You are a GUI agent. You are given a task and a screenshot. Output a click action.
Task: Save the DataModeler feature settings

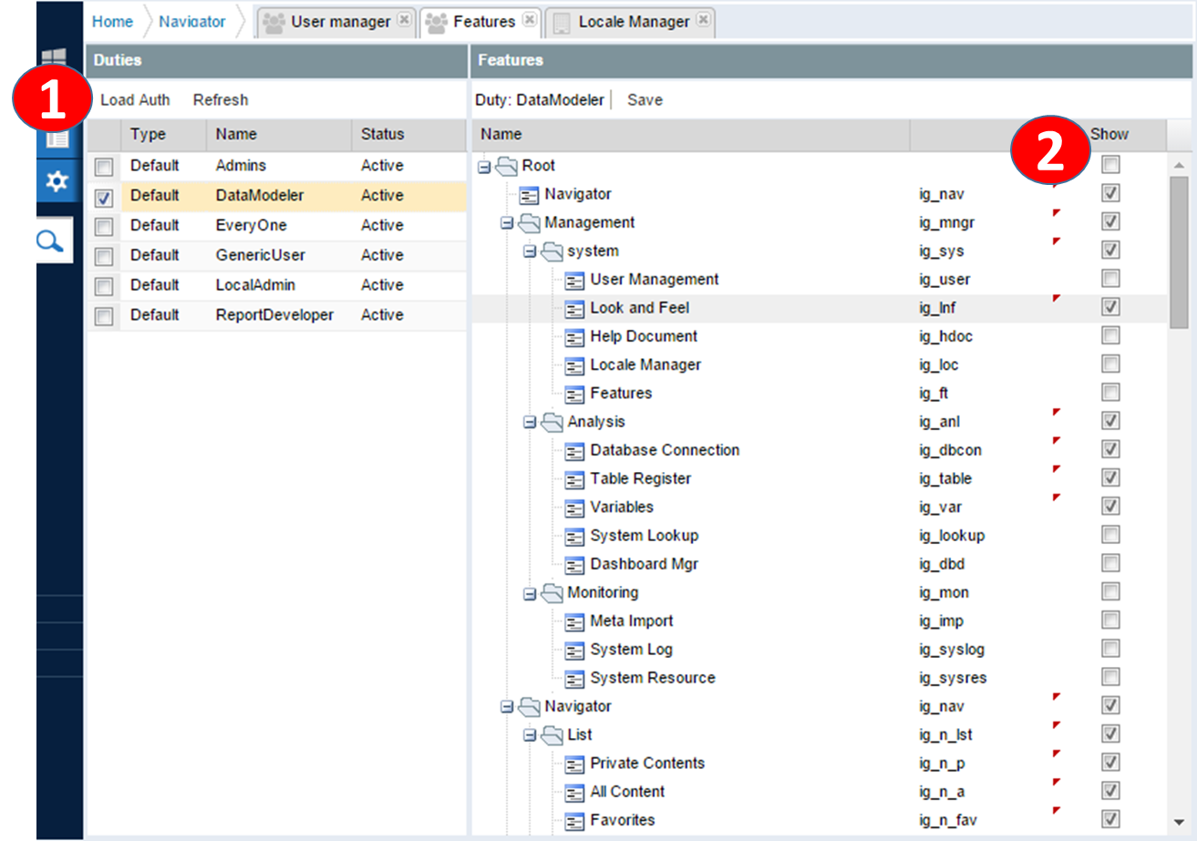[645, 100]
